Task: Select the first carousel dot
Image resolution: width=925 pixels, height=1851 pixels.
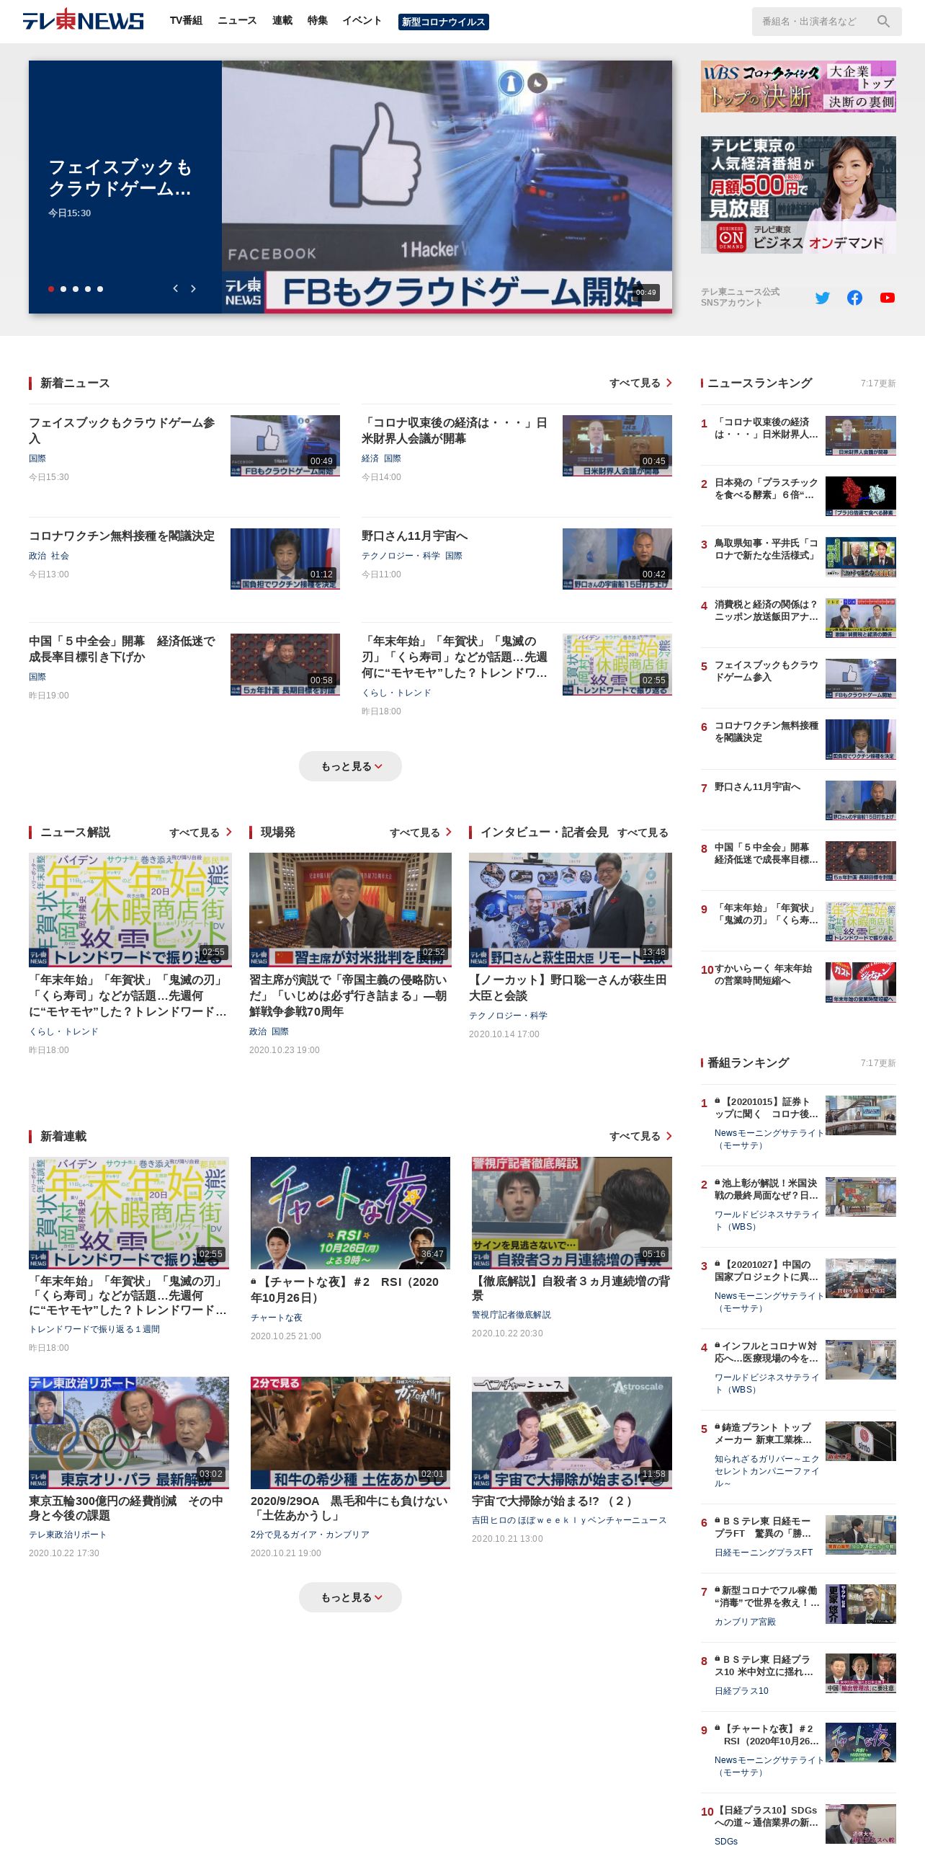Action: 51,289
